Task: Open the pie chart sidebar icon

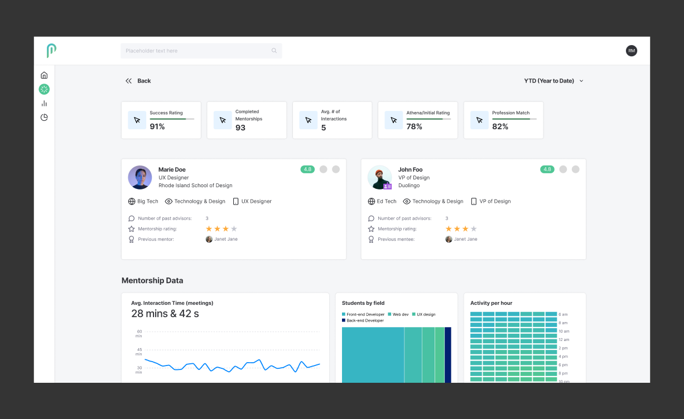Action: pos(44,118)
